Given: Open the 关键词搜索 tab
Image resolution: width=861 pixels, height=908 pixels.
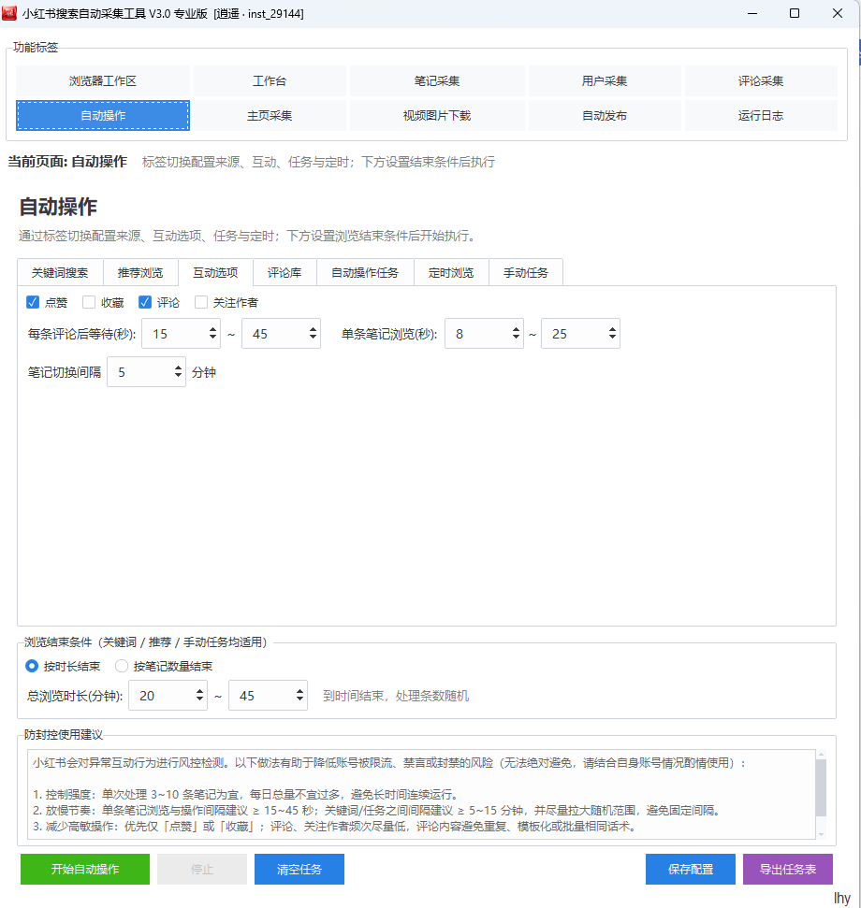Looking at the screenshot, I should click(60, 272).
